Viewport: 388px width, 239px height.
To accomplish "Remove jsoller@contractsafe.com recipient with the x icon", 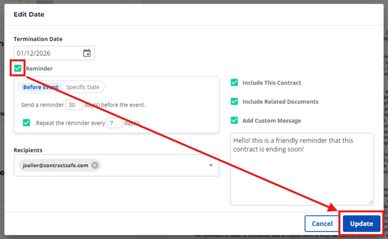I will coord(95,166).
